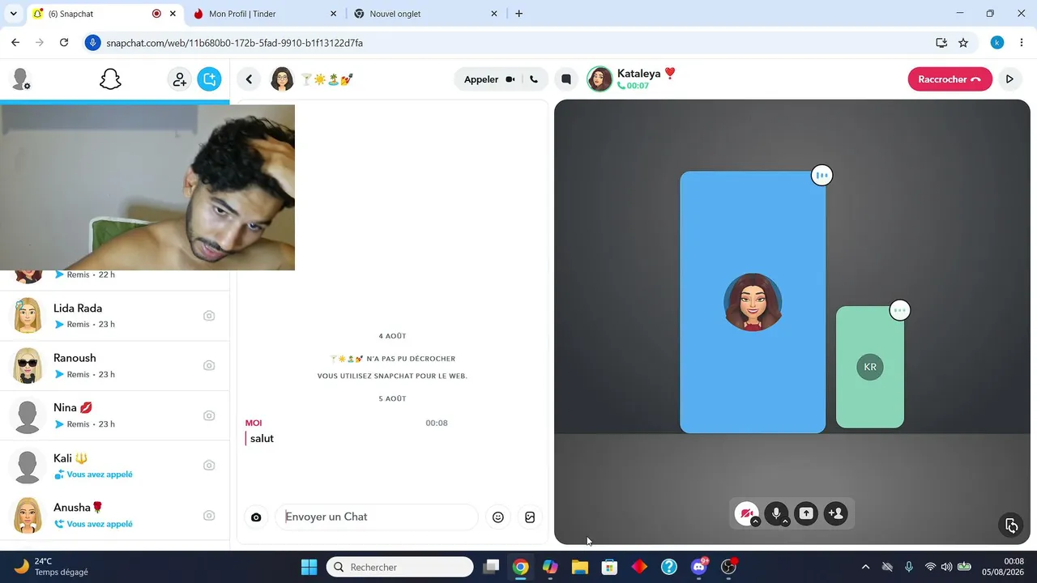The width and height of the screenshot is (1037, 583).
Task: Open profile settings avatar icon
Action: tap(20, 79)
